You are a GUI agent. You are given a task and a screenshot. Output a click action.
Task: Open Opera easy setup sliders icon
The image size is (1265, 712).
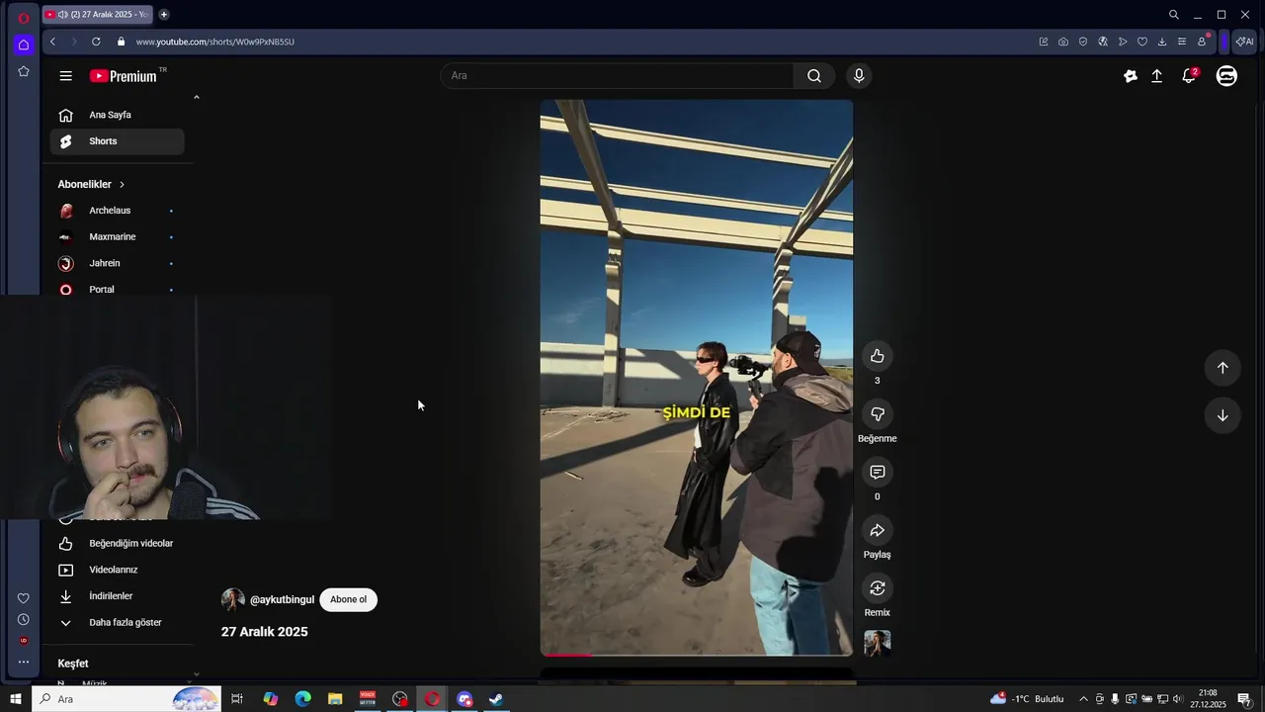tap(1182, 42)
